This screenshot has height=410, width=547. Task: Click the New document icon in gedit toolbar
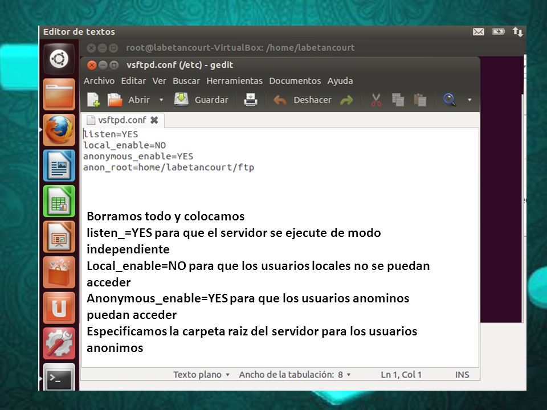(93, 100)
